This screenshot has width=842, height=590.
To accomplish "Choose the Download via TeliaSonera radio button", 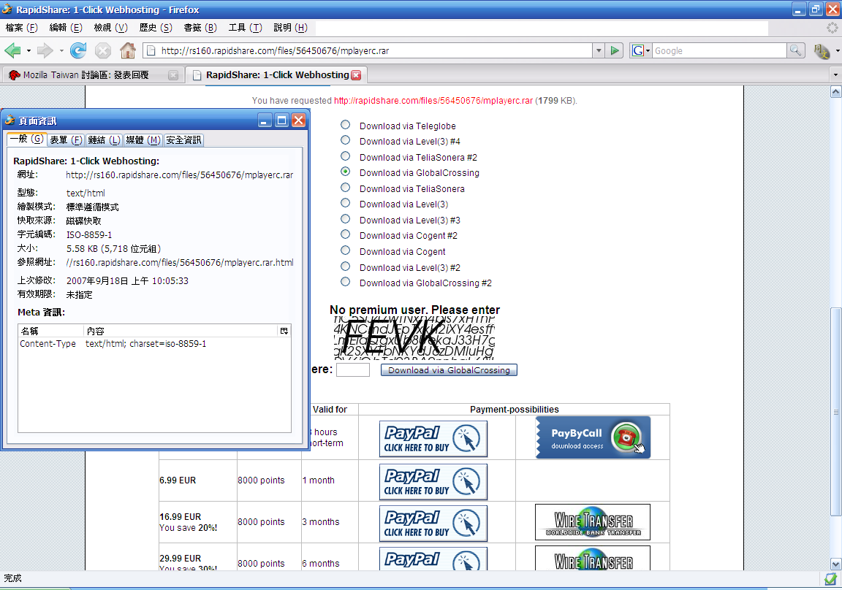I will [345, 188].
